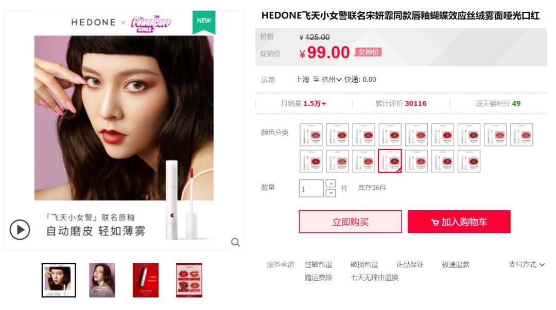Click the NEW ribbon badge
This screenshot has width=556, height=310.
click(x=204, y=22)
